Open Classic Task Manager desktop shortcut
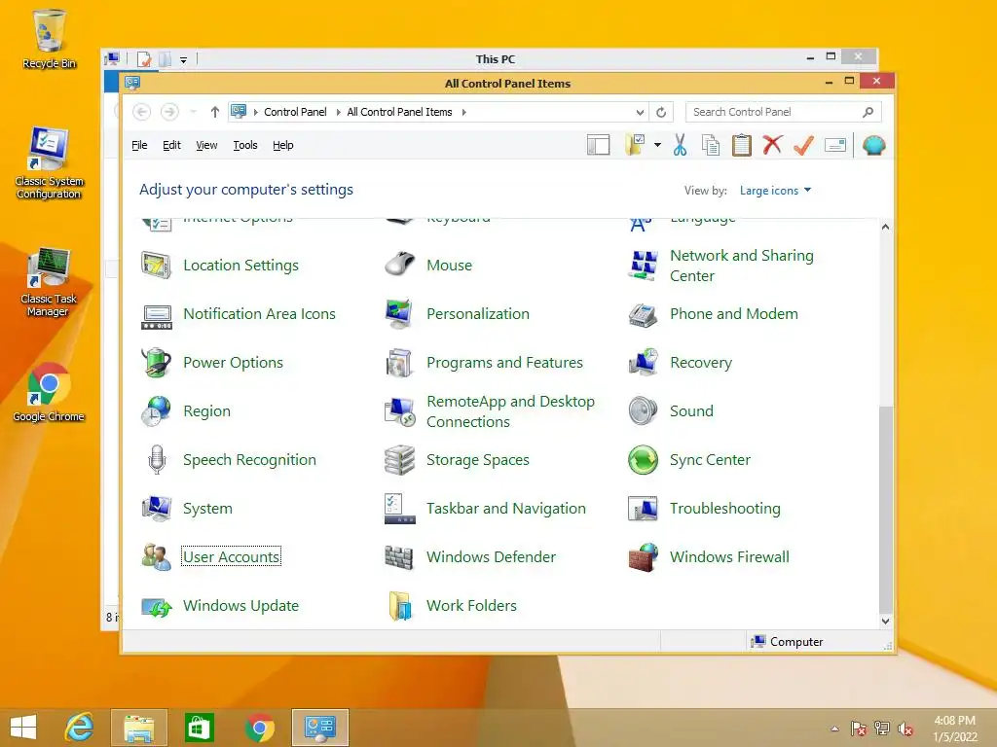This screenshot has height=747, width=997. coord(49,283)
